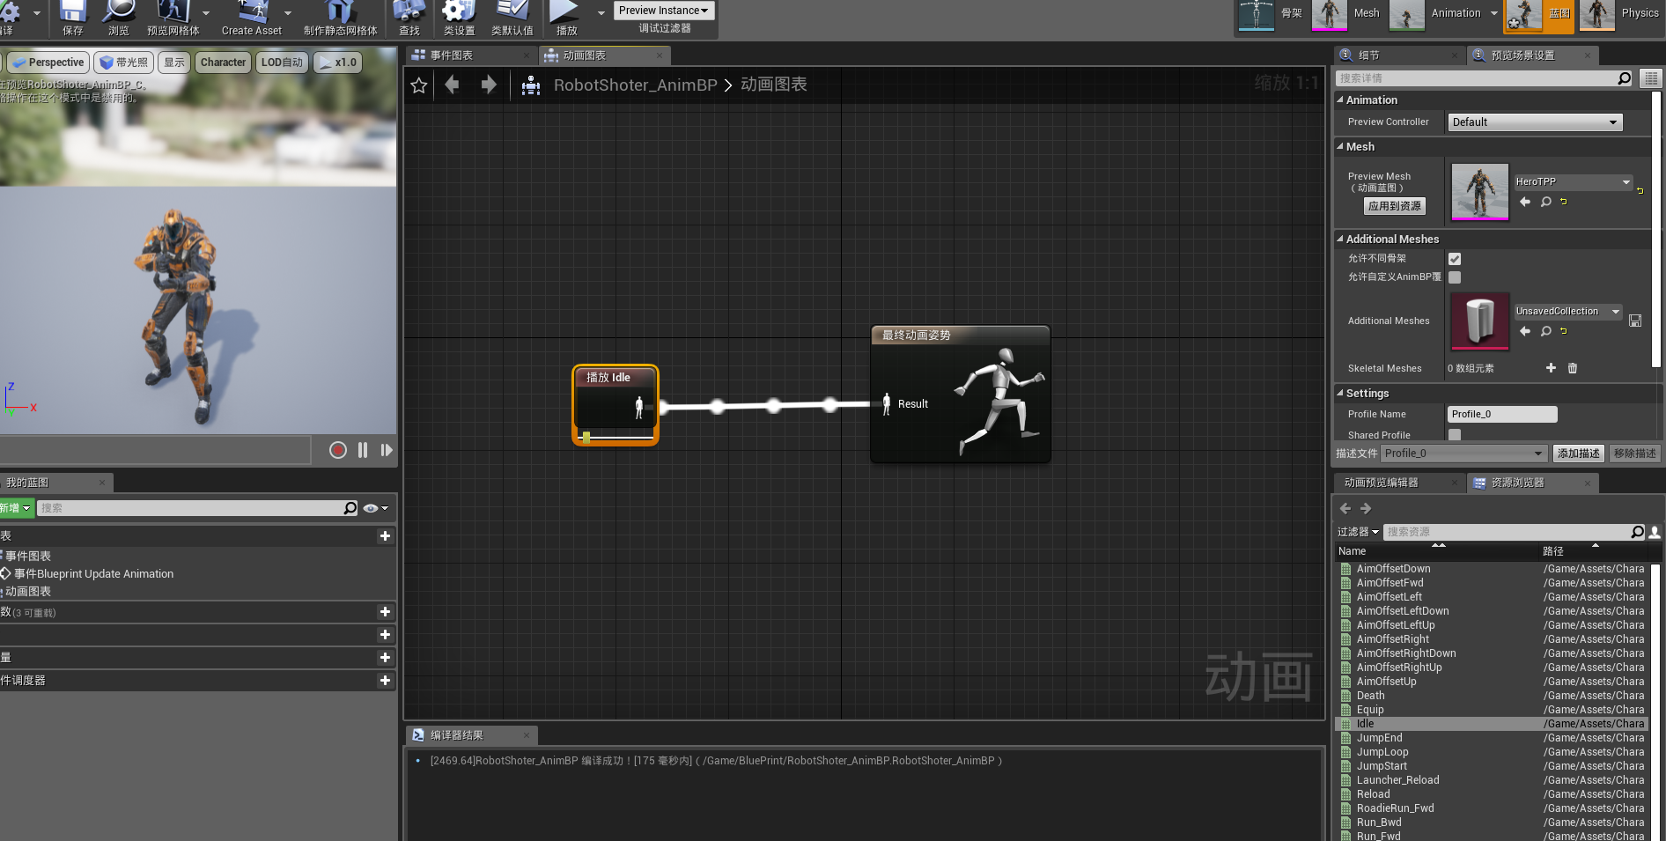Toggle the Shared Profile checkbox
This screenshot has height=841, width=1666.
tap(1454, 434)
